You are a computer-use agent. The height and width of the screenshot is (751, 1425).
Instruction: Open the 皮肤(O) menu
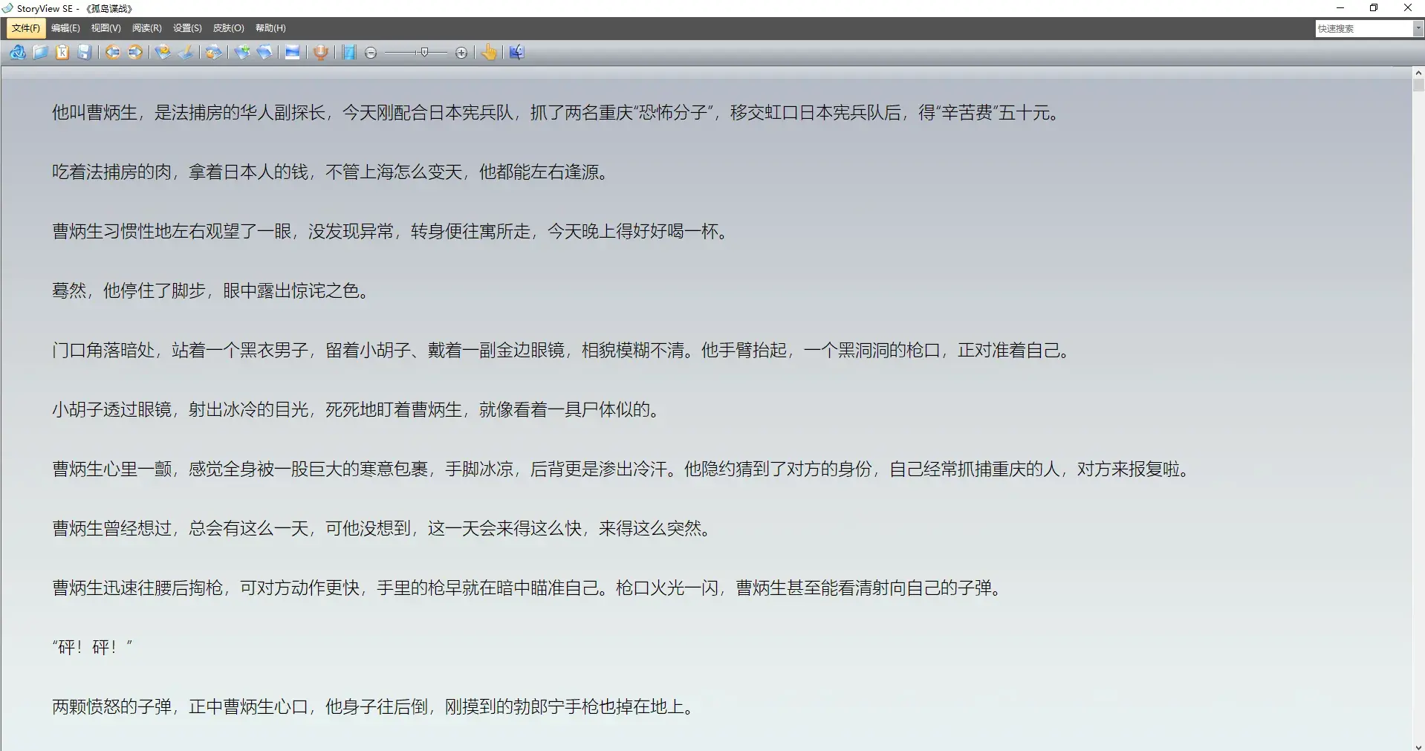(228, 28)
